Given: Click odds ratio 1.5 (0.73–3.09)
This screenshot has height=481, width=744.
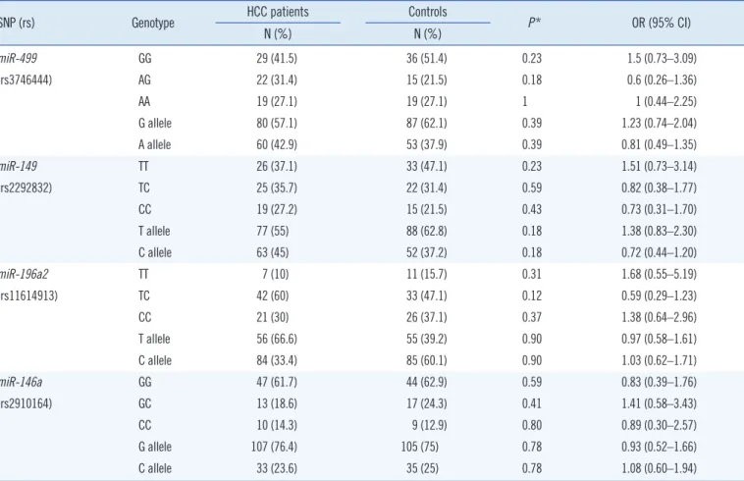Looking at the screenshot, I should 662,58.
